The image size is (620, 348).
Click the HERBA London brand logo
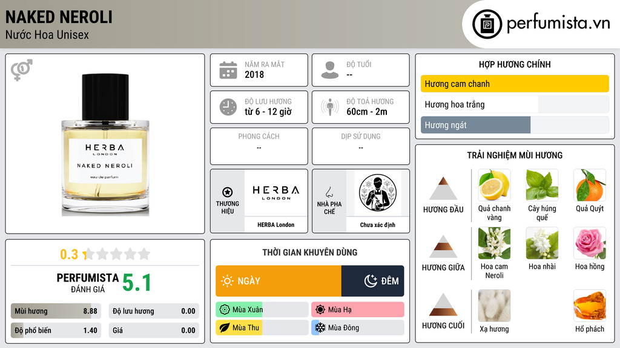(276, 193)
